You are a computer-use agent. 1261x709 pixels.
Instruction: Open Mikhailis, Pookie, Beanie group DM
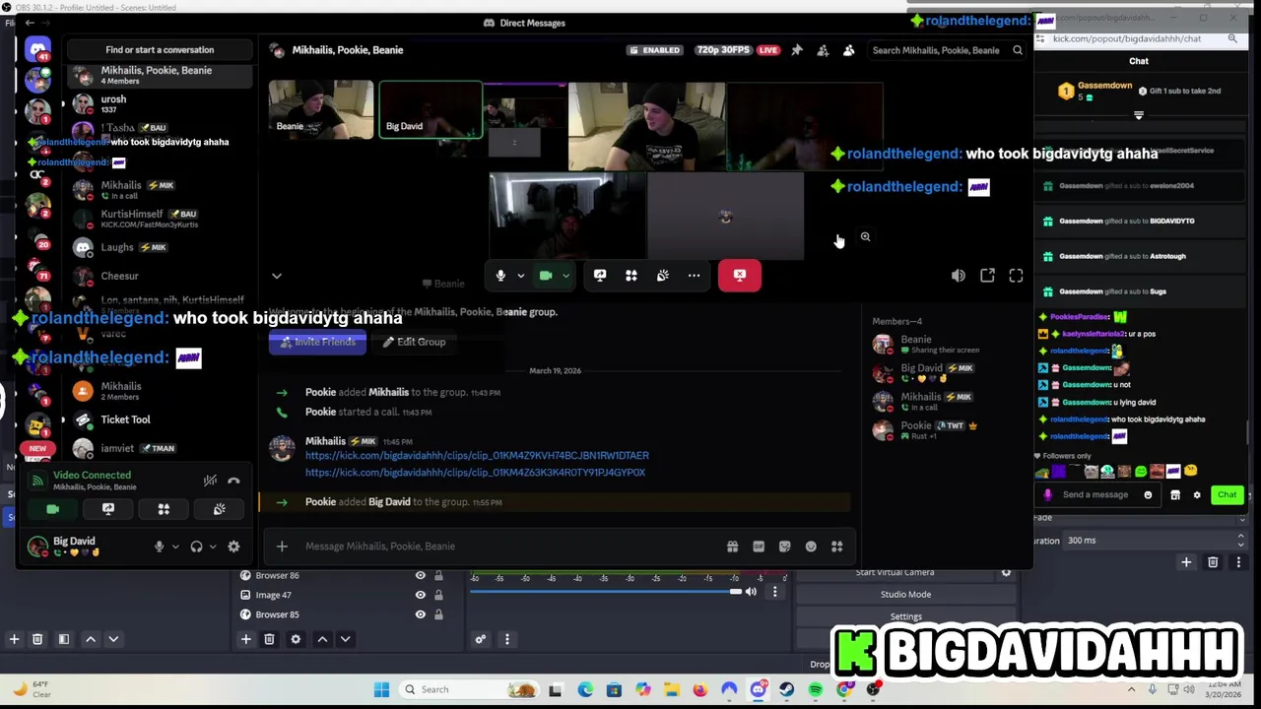[x=160, y=75]
